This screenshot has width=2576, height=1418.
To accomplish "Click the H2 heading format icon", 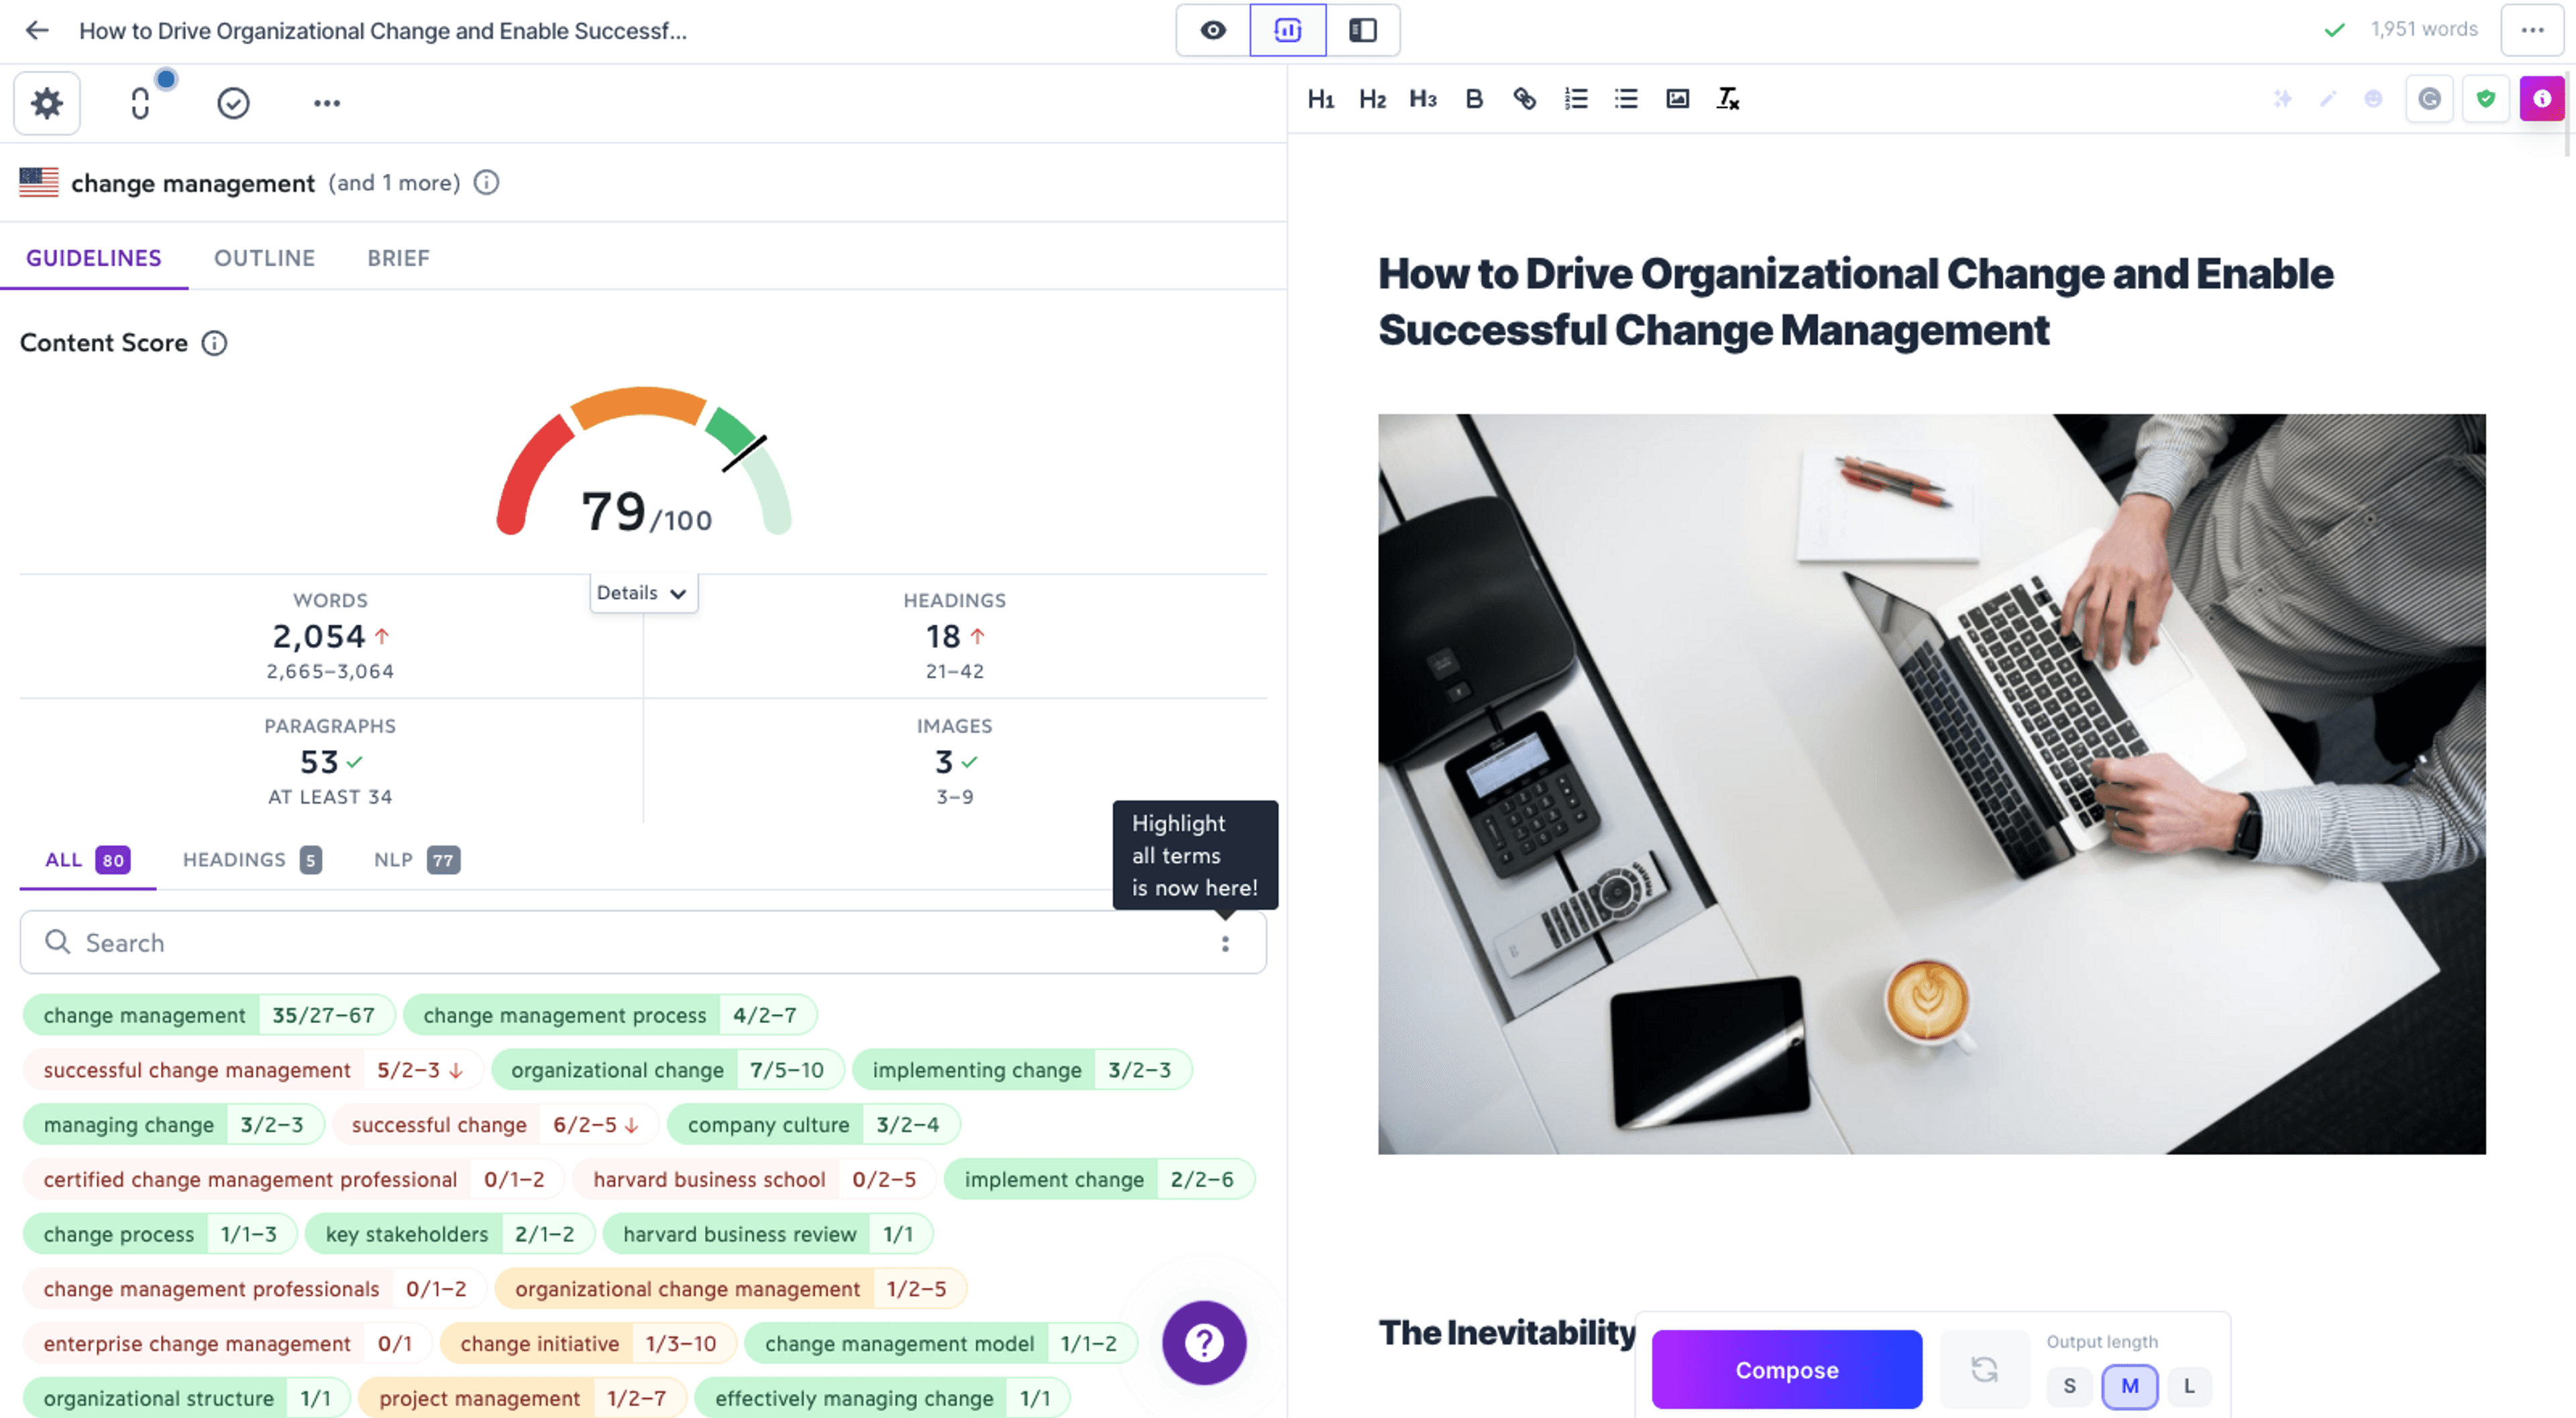I will click(x=1371, y=98).
